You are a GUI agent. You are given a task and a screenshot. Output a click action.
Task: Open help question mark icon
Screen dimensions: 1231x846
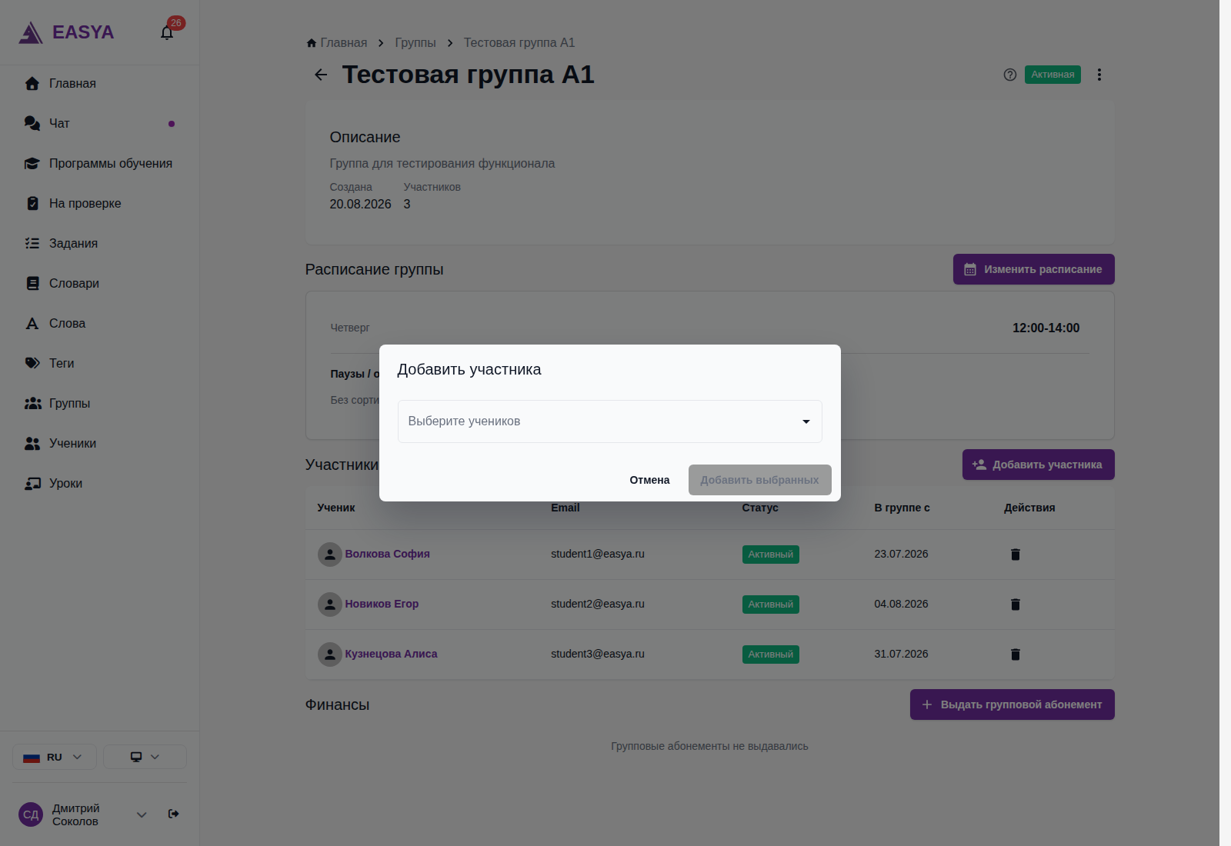[1010, 75]
